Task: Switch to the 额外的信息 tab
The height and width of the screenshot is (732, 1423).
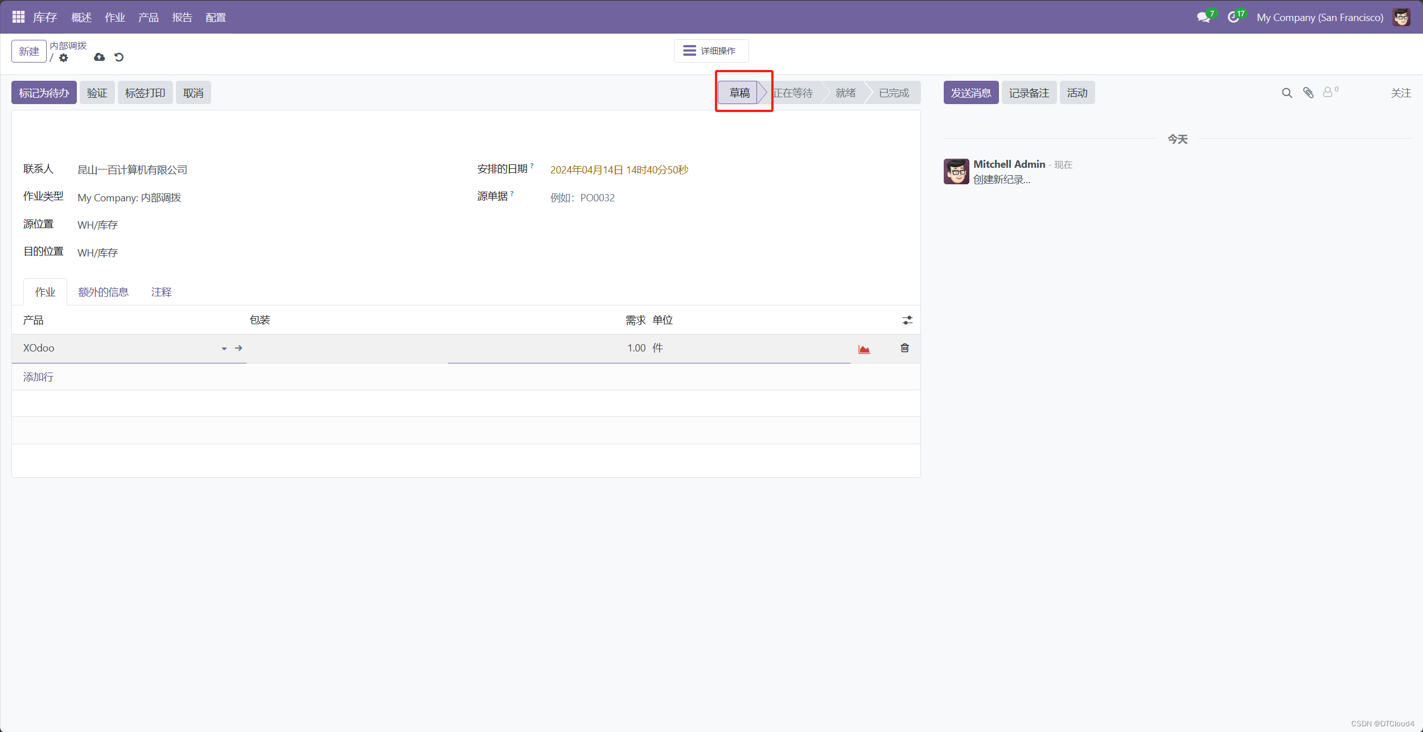Action: pos(103,292)
